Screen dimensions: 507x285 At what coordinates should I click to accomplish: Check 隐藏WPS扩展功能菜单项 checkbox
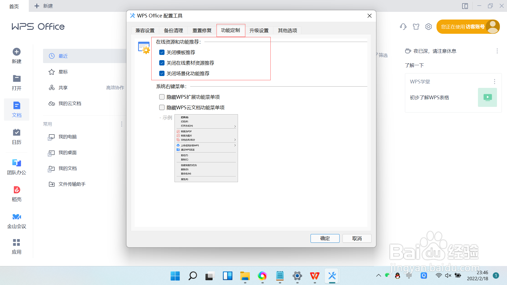(162, 97)
